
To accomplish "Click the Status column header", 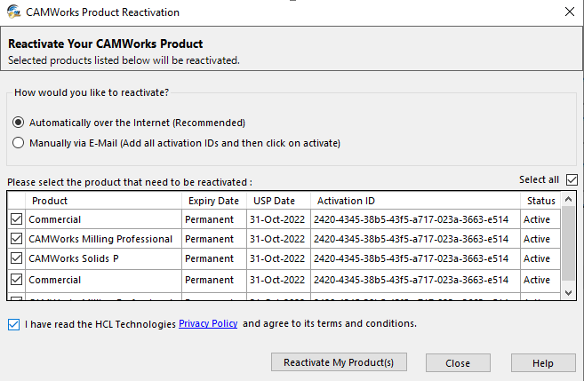I will coord(540,201).
